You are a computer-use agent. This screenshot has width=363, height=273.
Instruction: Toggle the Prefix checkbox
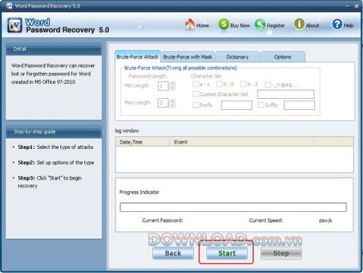tap(195, 105)
